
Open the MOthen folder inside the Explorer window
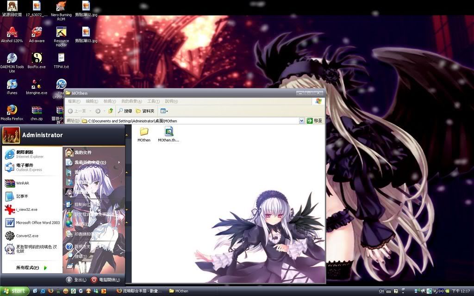(x=144, y=134)
